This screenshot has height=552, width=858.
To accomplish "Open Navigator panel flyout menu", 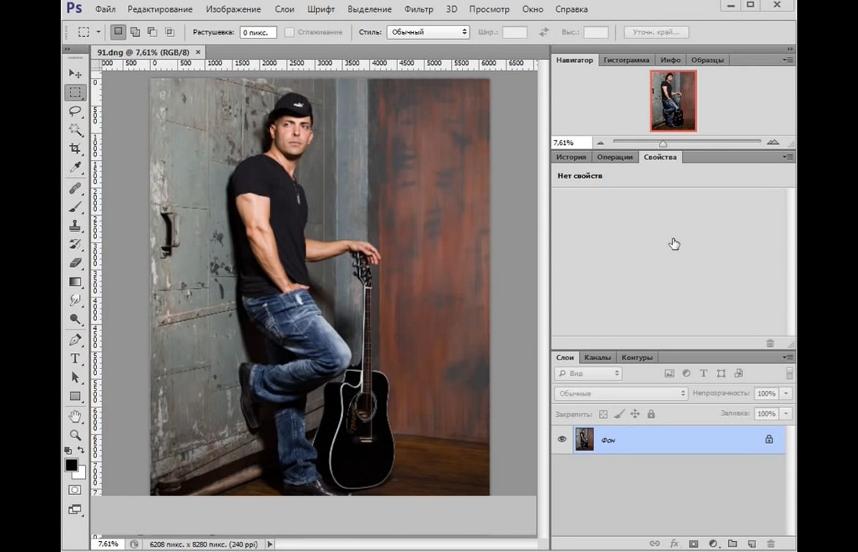I will point(788,60).
